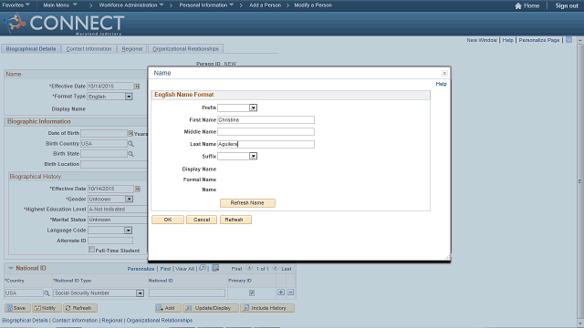The image size is (584, 328).
Task: Click National ID zoom grid icon
Action: [203, 268]
